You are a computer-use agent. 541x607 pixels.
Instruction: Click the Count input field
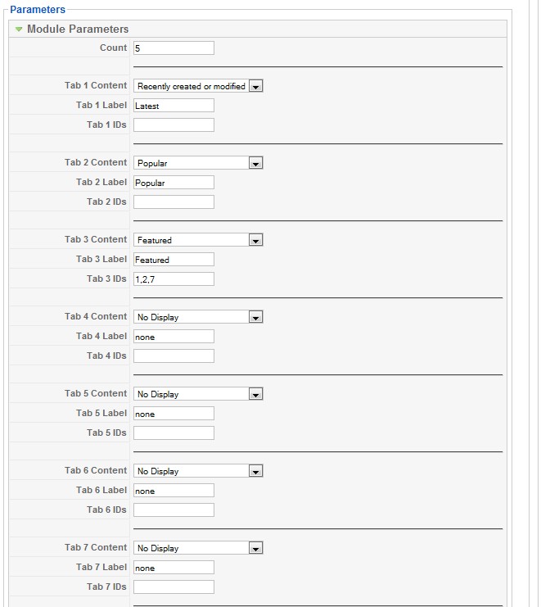point(174,48)
